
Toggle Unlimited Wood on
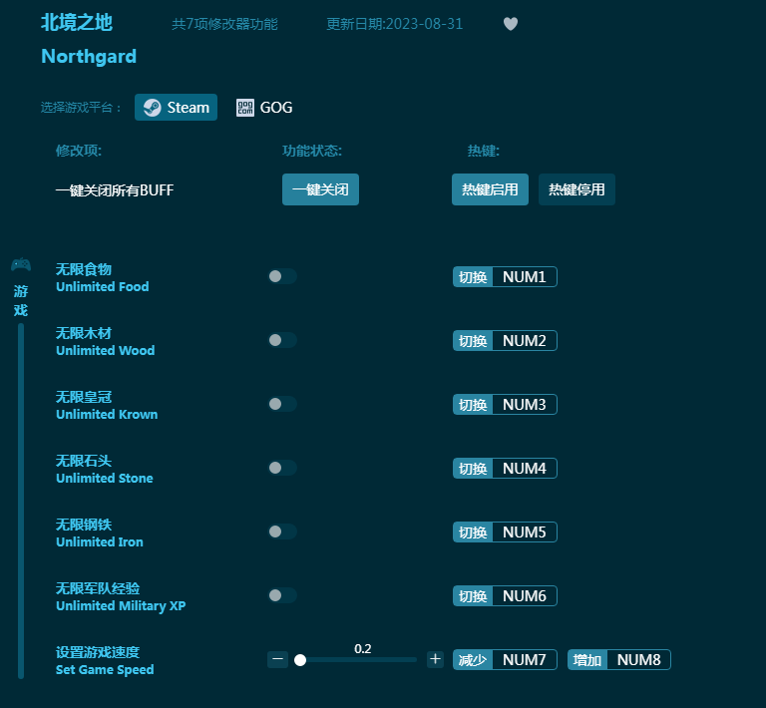click(282, 340)
